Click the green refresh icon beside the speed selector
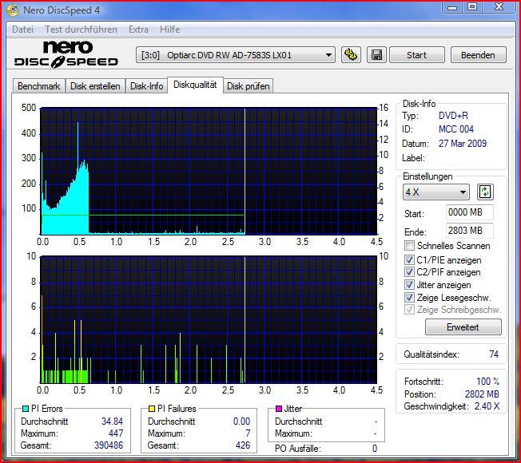The height and width of the screenshot is (463, 521). (485, 192)
